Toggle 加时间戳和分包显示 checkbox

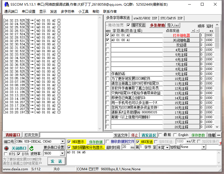point(69,147)
